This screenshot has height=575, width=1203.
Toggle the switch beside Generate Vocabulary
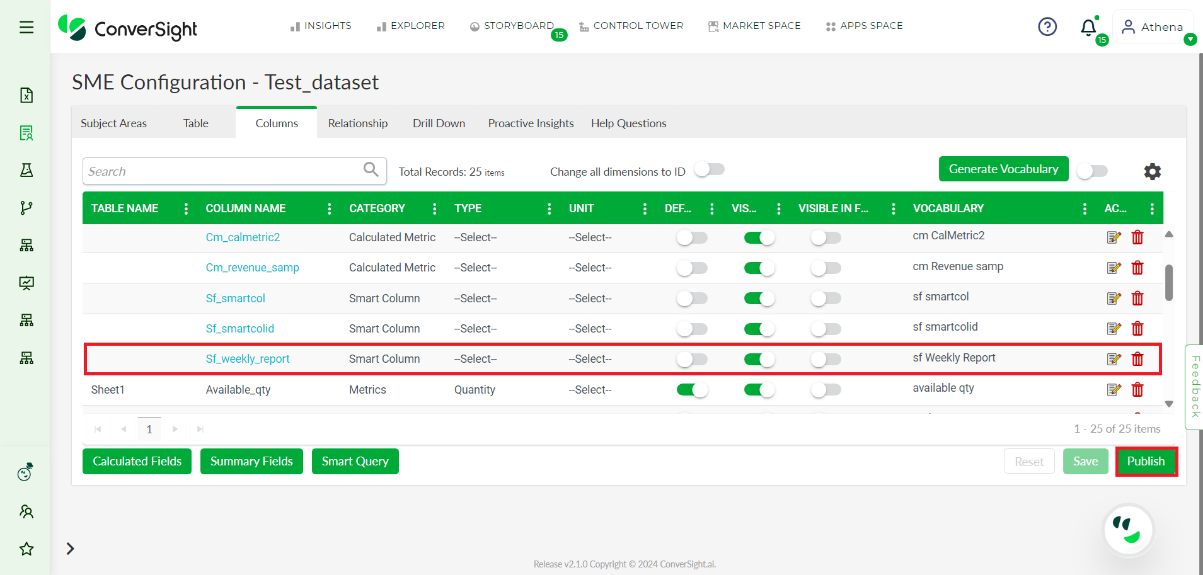click(x=1092, y=171)
